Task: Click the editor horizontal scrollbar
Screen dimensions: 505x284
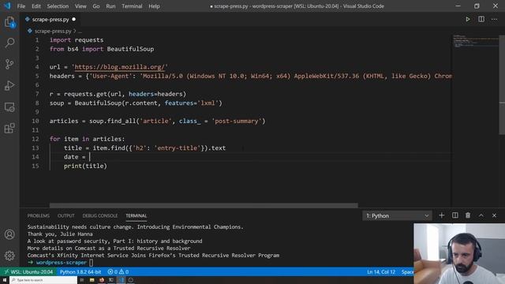Action: 204,205
